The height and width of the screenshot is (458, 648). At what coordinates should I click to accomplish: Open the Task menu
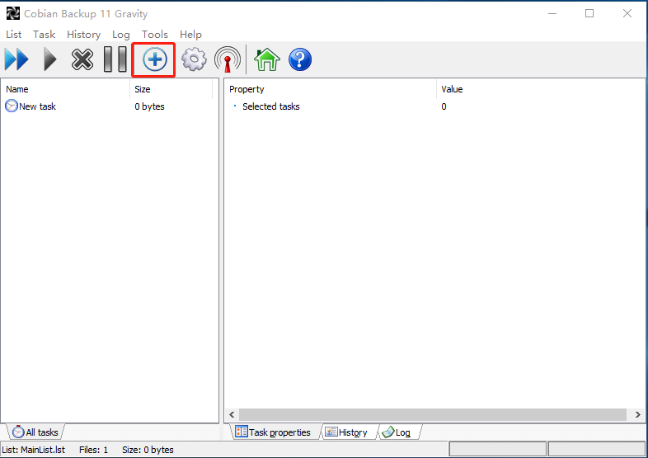pos(45,34)
